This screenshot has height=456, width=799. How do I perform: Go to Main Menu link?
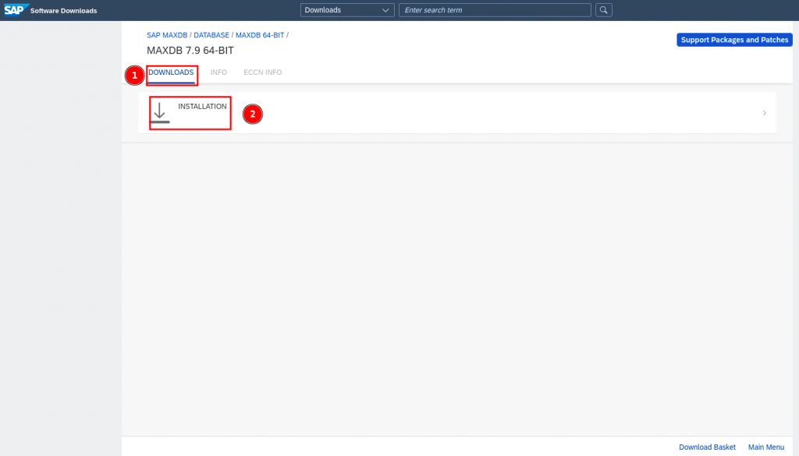tap(765, 447)
